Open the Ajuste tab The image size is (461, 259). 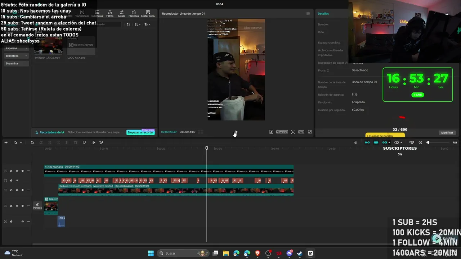121,14
